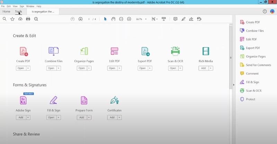The image size is (277, 144).
Task: Open the help question mark icon
Action: click(x=265, y=11)
